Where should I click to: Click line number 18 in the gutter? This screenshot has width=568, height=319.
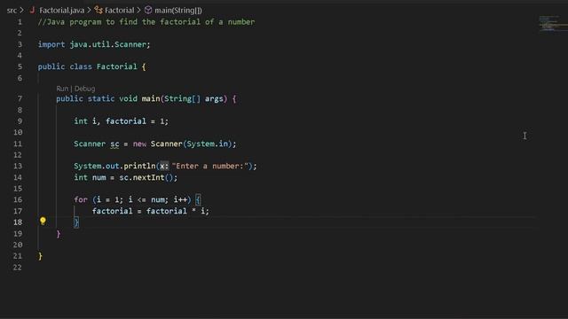tap(18, 222)
